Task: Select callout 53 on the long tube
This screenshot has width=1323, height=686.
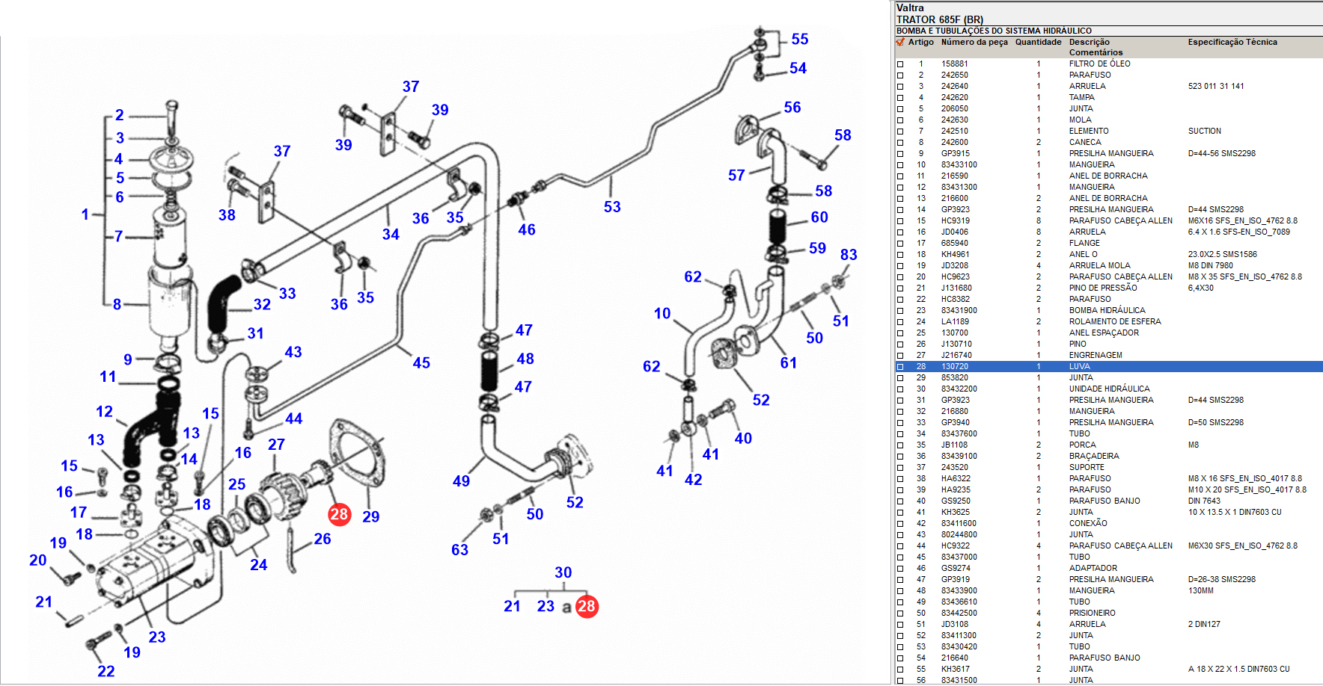Action: [x=612, y=207]
